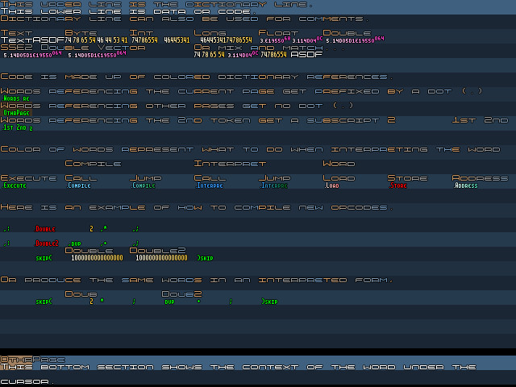Click the red .Store word
The width and height of the screenshot is (516, 387).
397,185
